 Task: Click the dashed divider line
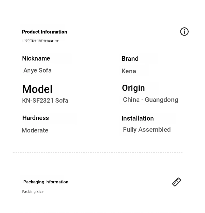(98, 152)
